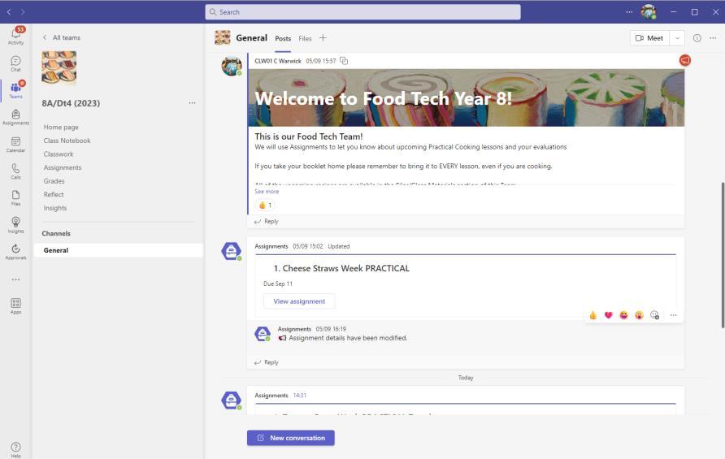Open channel info pane icon
Screen dimensions: 725x459
pos(697,38)
